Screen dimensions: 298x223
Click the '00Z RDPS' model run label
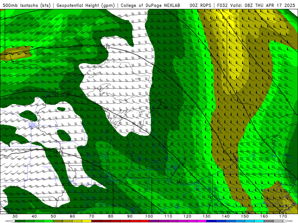tap(200, 5)
